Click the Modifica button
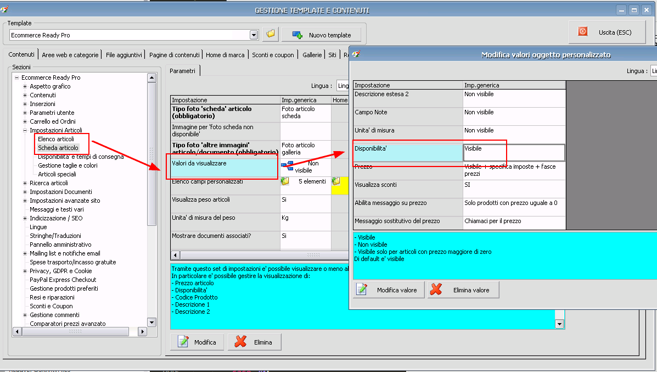Screen dimensions: 657x372 tap(198, 342)
